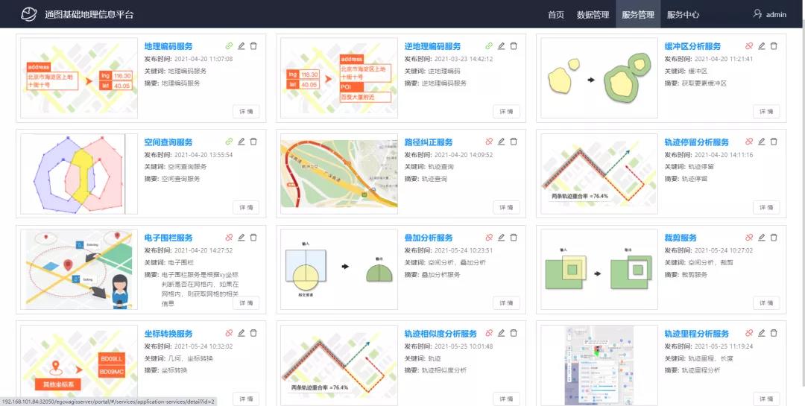The width and height of the screenshot is (805, 406).
Task: Click the edit pencil for 缓冲区分析服务
Action: click(x=761, y=46)
